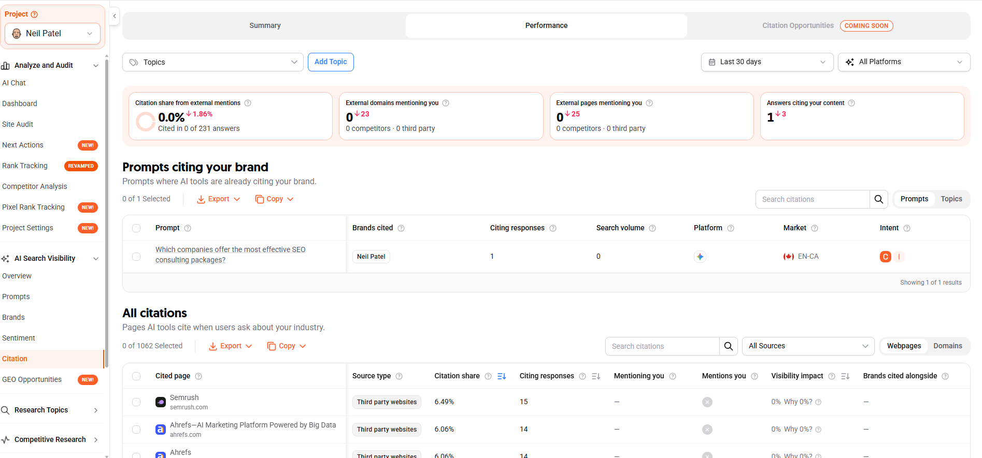
Task: Click the Add Topic button
Action: [331, 62]
